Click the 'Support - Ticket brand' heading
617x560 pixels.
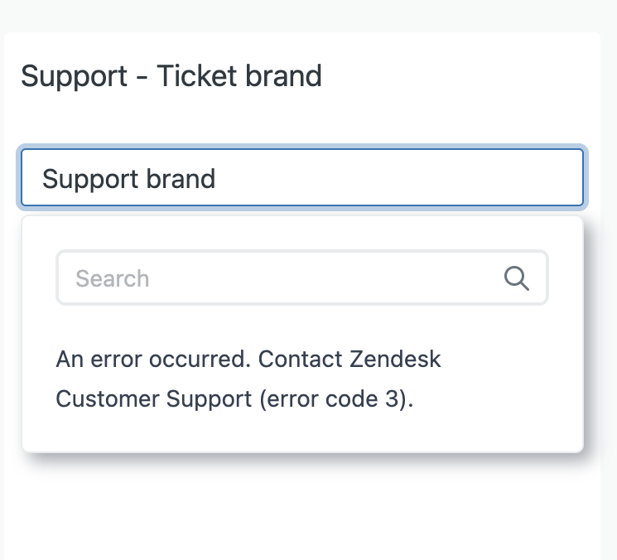tap(171, 76)
